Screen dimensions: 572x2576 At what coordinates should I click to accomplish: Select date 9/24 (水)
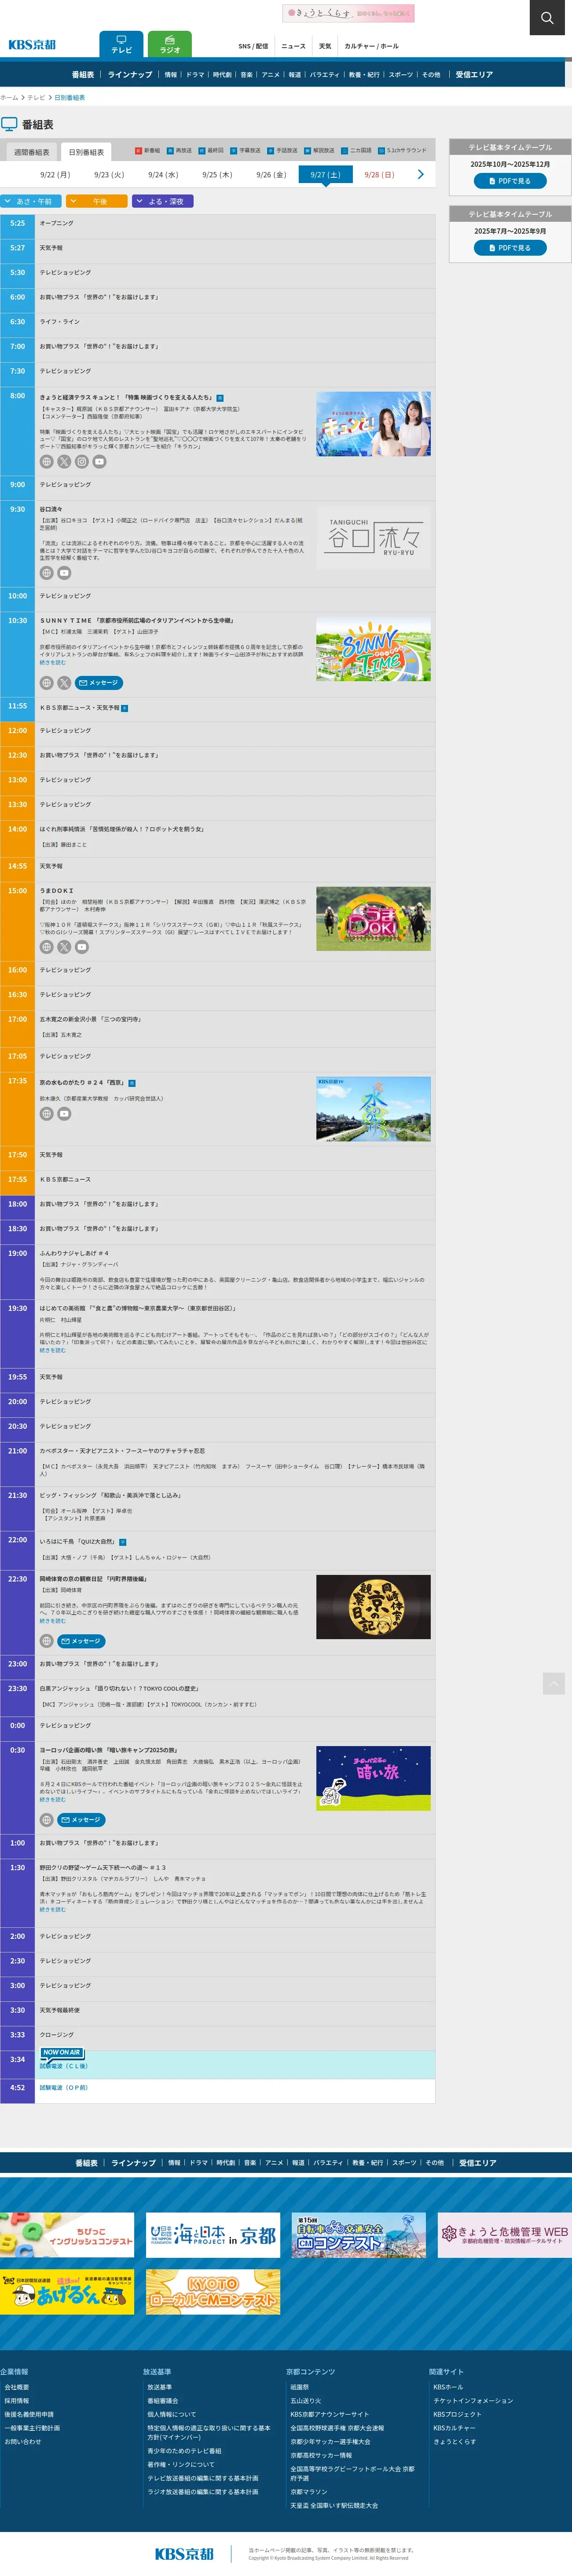click(x=163, y=174)
